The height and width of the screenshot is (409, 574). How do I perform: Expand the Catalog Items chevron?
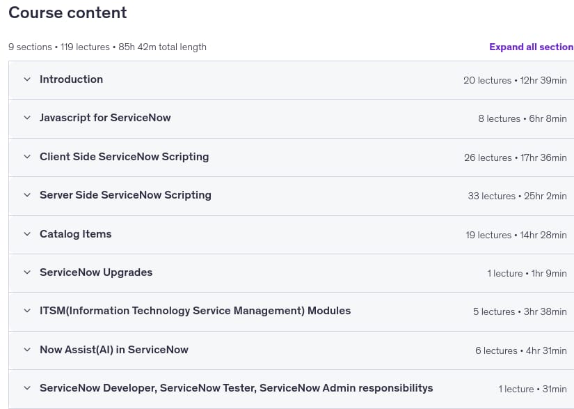click(x=27, y=234)
